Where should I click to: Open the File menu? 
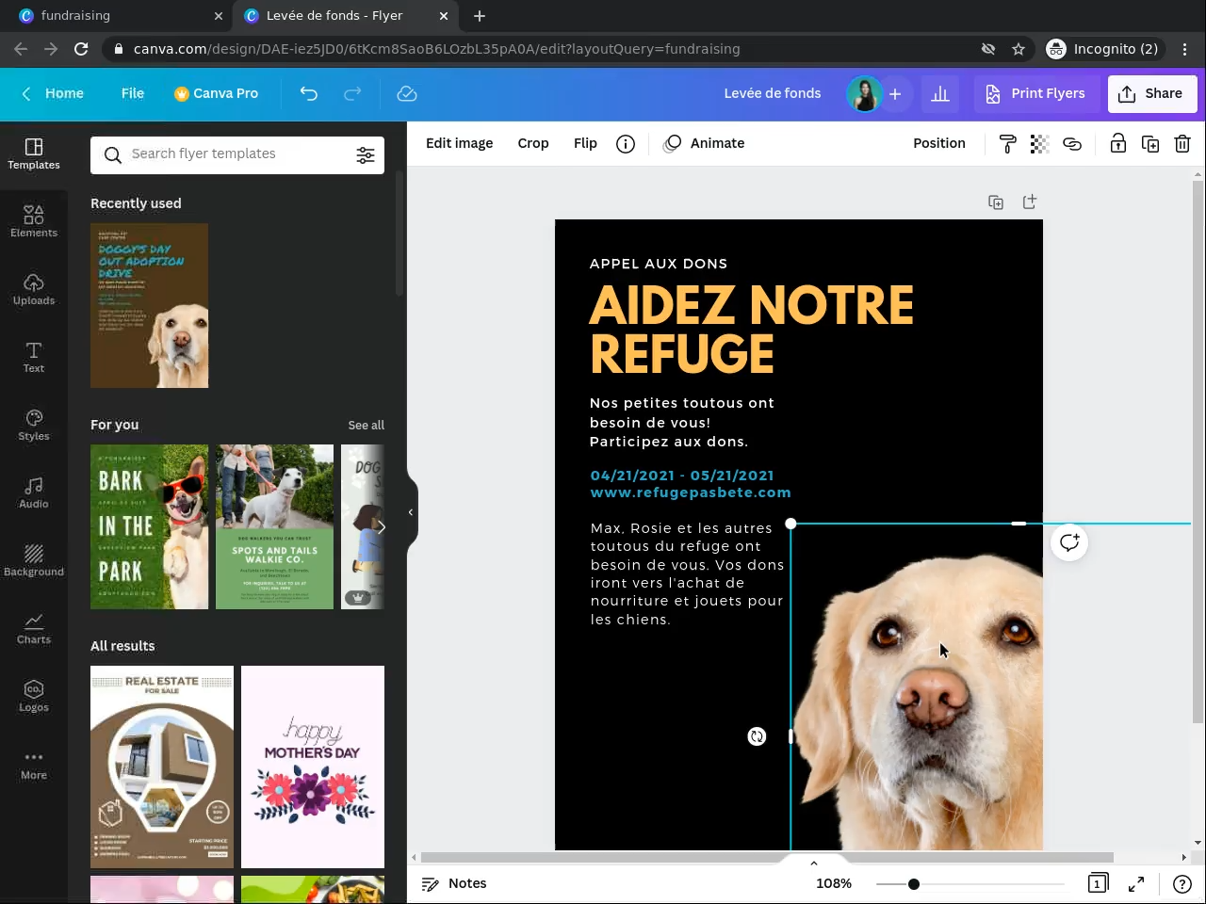pyautogui.click(x=133, y=93)
